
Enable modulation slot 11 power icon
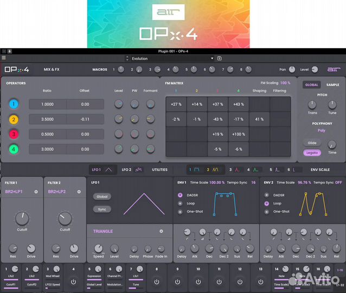(x=219, y=282)
